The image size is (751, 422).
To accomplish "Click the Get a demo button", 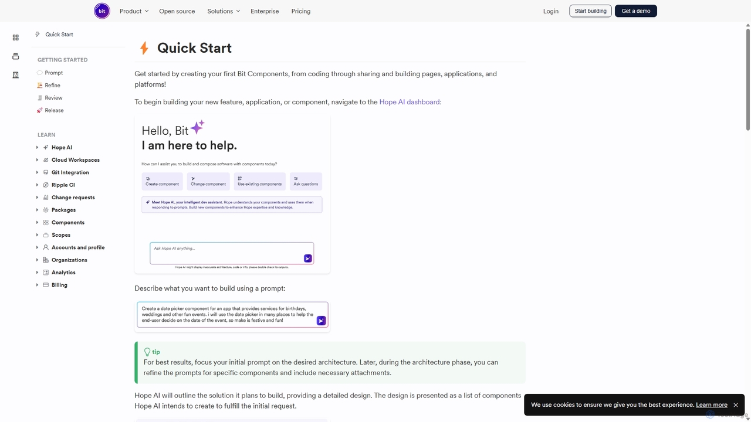I will click(x=636, y=11).
